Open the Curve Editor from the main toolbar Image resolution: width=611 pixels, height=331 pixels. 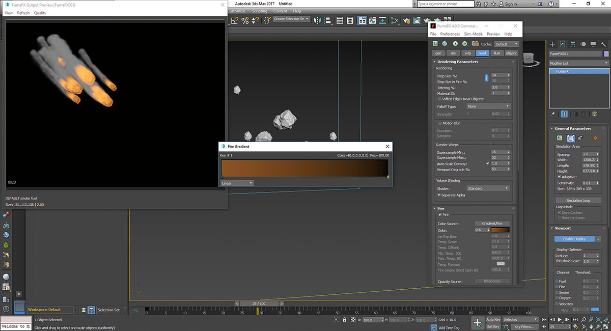click(373, 20)
